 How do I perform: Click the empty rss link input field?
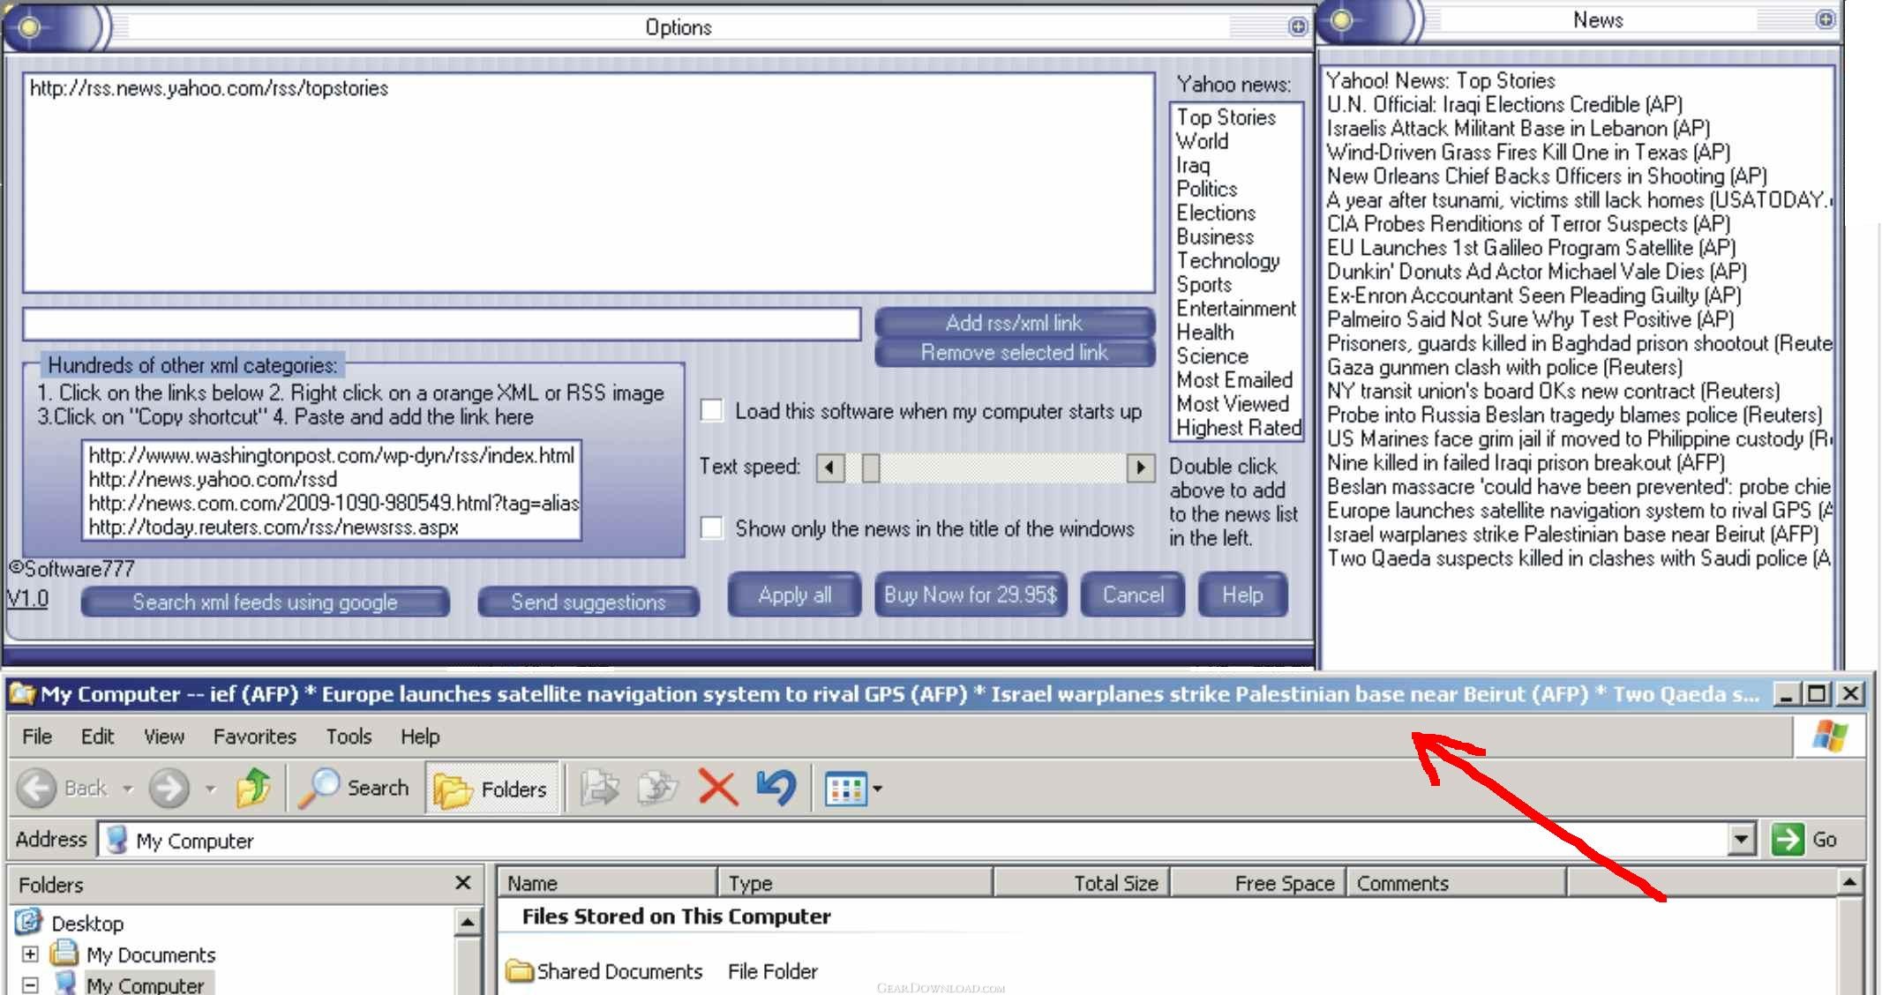[x=442, y=323]
